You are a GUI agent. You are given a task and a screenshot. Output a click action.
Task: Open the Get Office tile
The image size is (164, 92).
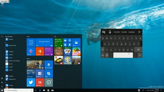point(40,51)
